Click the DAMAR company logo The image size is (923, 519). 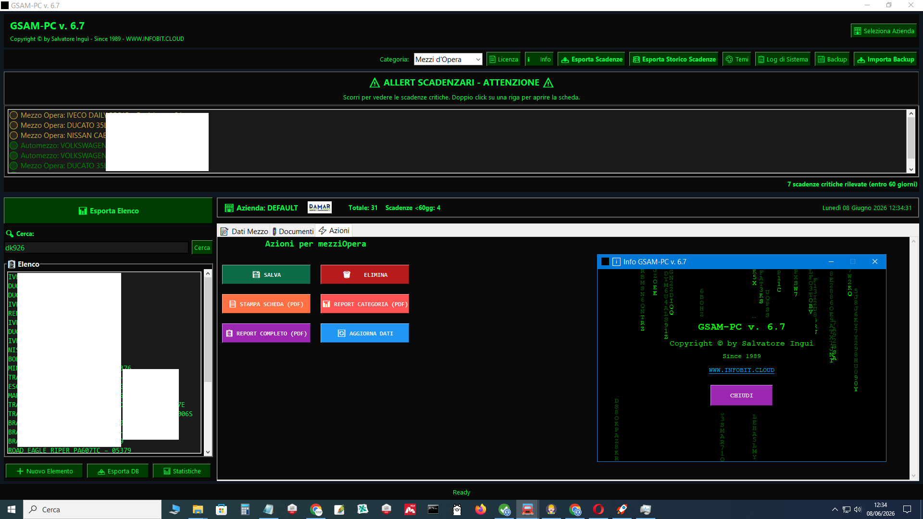tap(320, 208)
